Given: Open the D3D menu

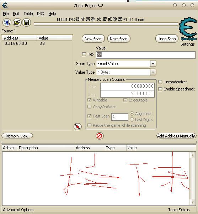Looking at the screenshot, I should pos(41,14).
